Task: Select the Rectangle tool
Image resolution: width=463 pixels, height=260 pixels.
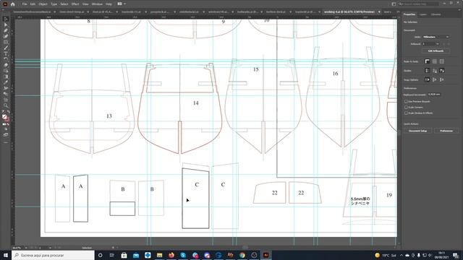Action: coord(6,42)
